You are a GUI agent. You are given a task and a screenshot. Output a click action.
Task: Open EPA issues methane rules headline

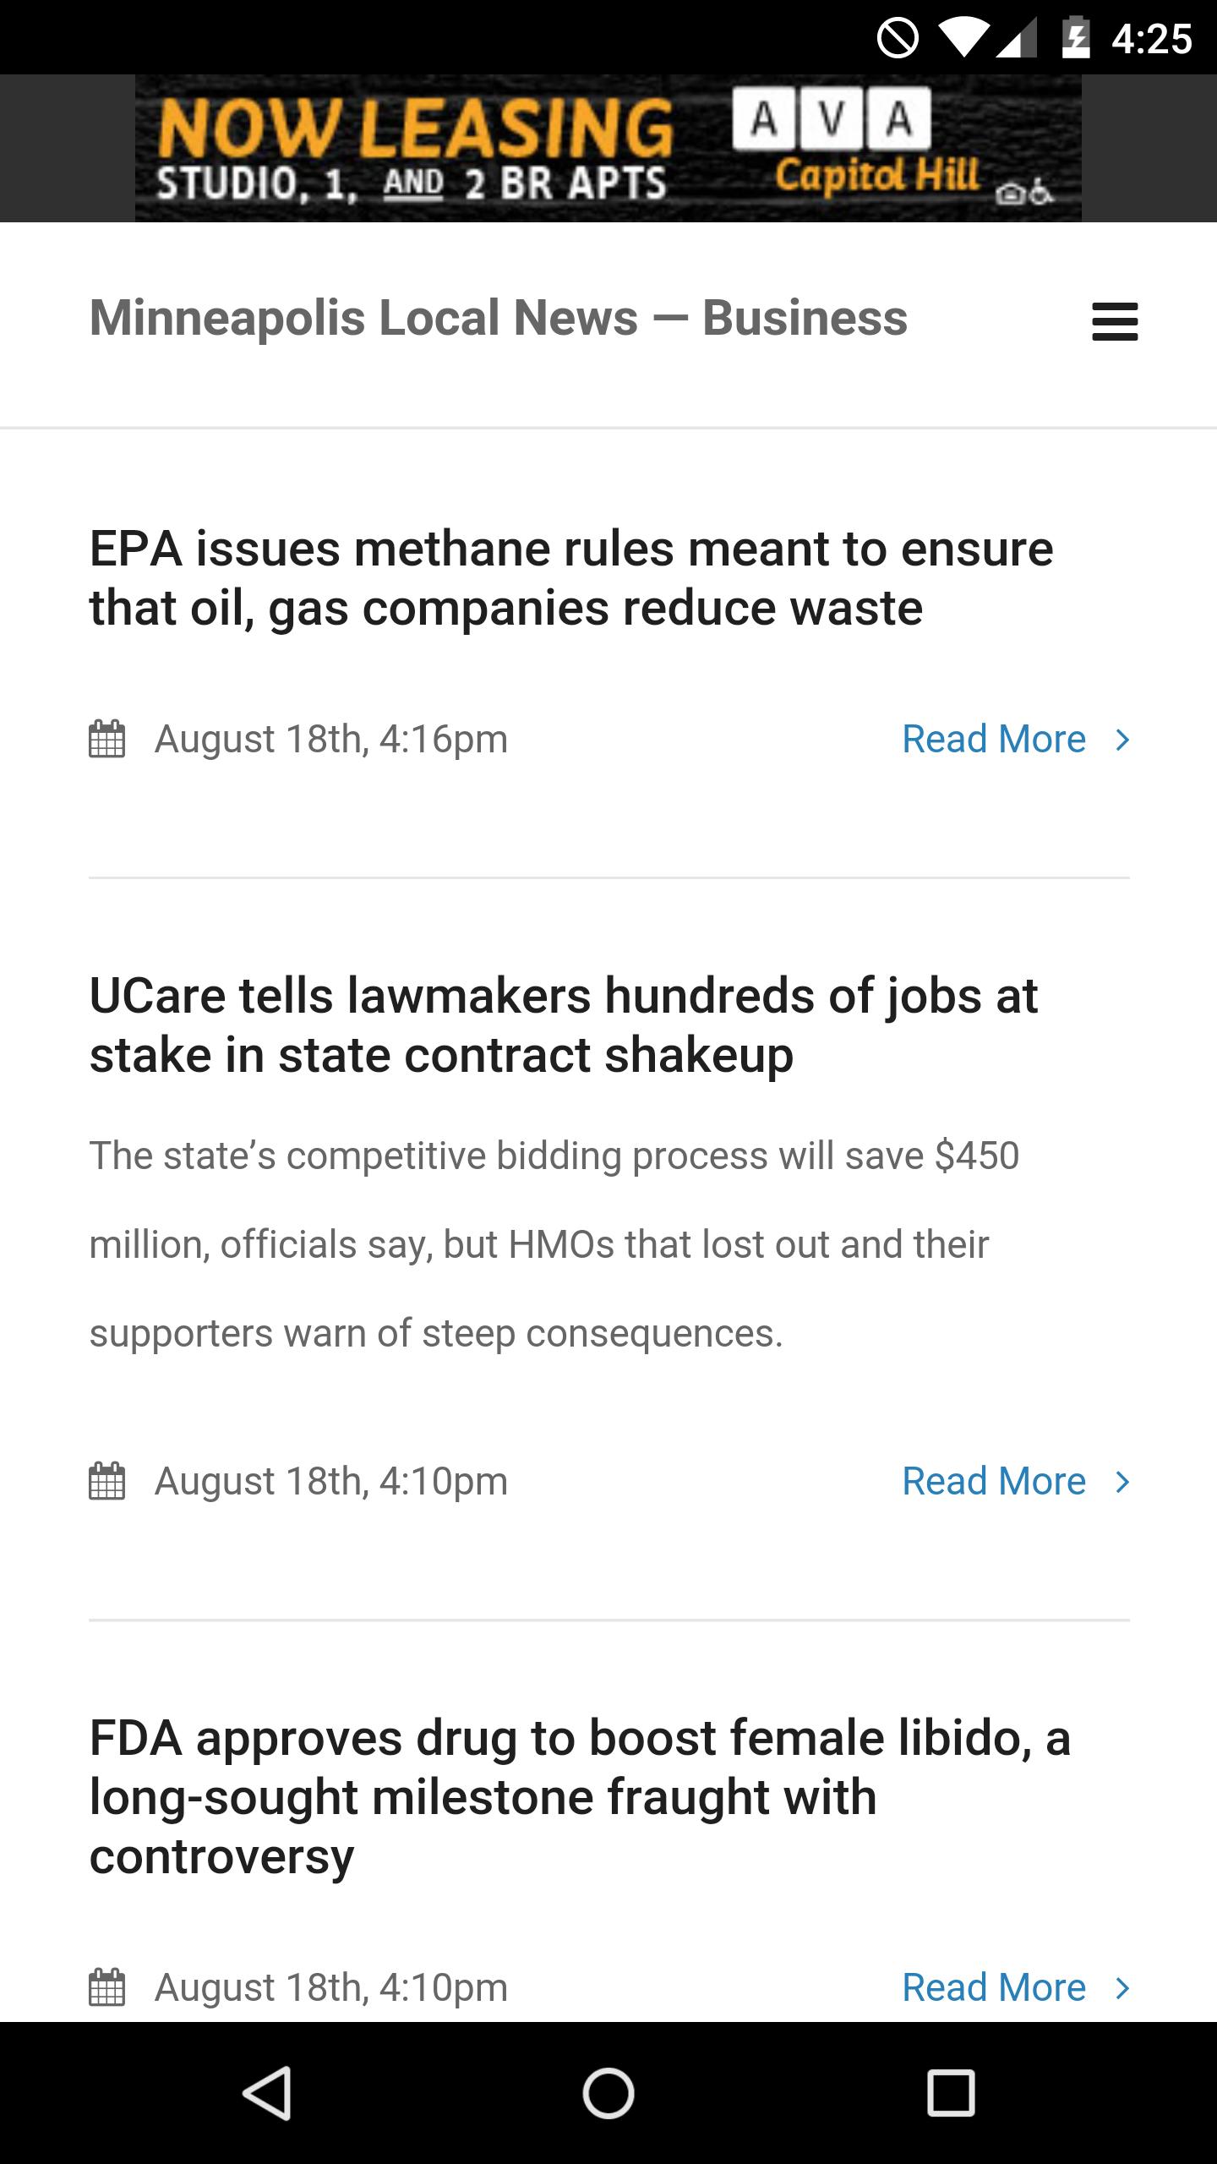point(571,578)
